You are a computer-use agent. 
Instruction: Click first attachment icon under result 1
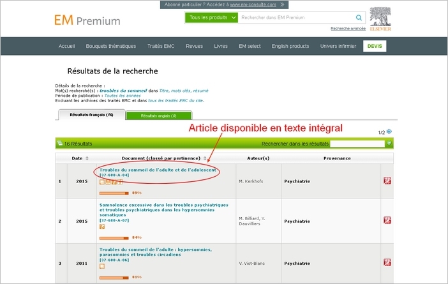coord(102,182)
